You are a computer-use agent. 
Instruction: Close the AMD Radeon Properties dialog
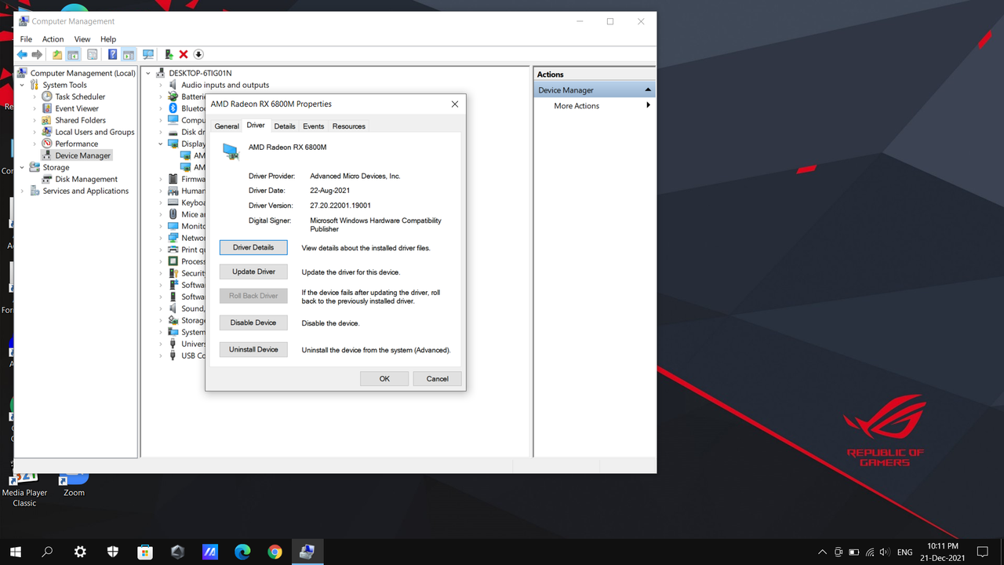click(455, 104)
